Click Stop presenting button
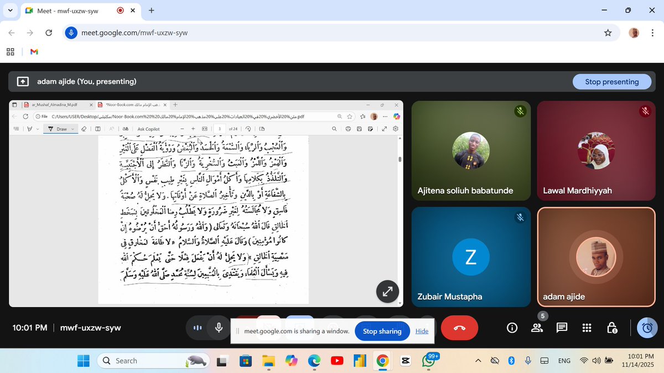This screenshot has height=373, width=664. [x=611, y=82]
